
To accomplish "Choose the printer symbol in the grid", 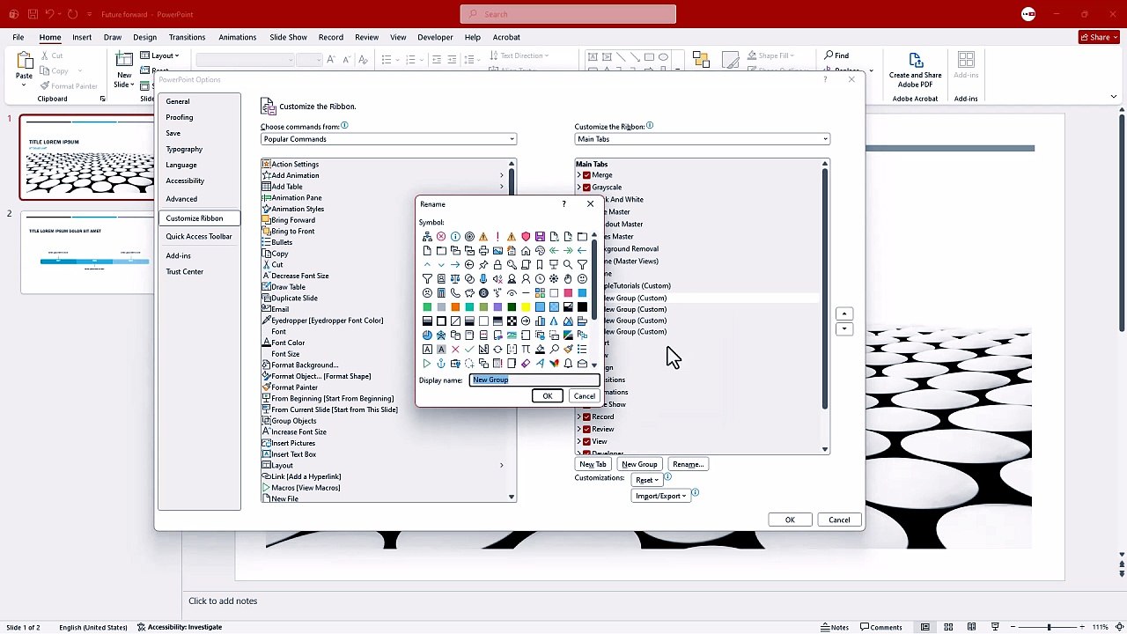I will 483,251.
